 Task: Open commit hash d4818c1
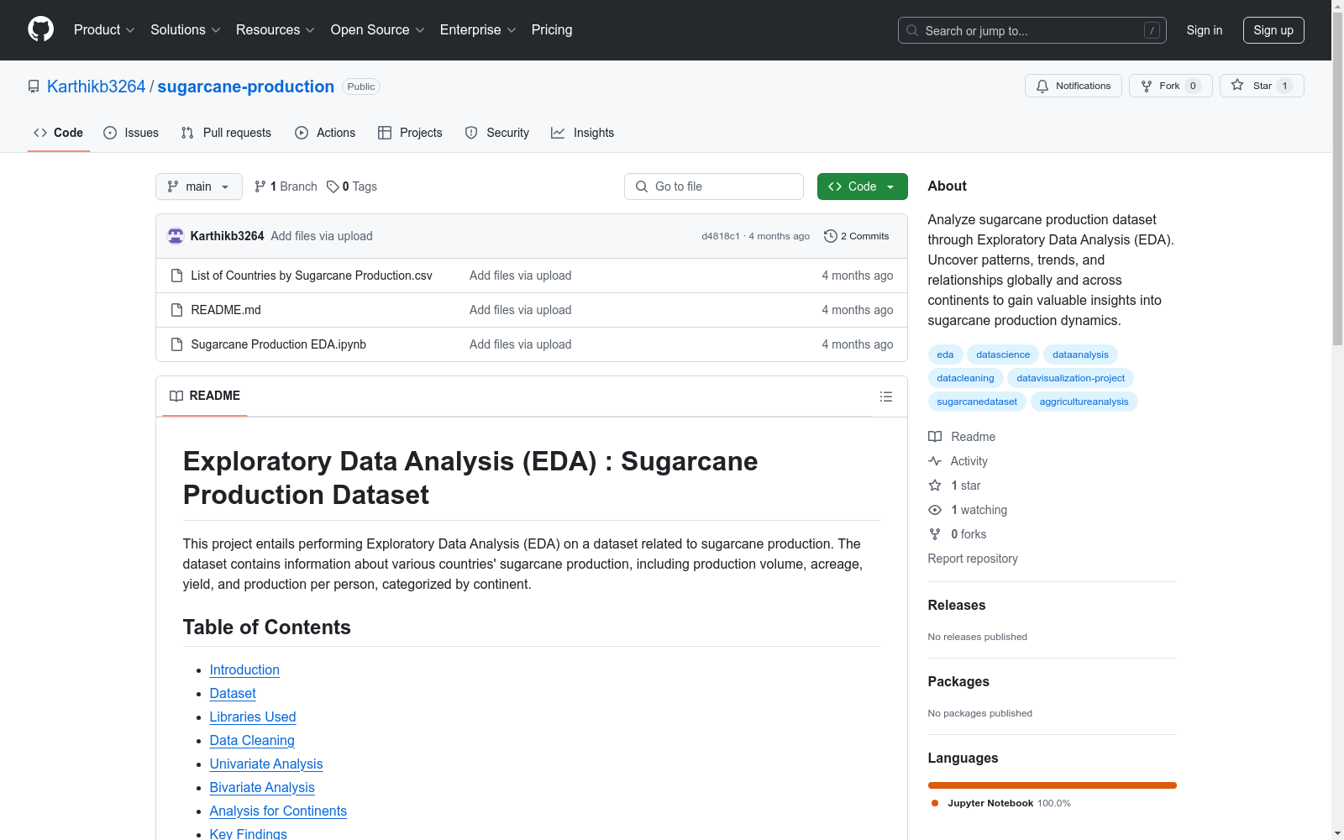pos(721,236)
